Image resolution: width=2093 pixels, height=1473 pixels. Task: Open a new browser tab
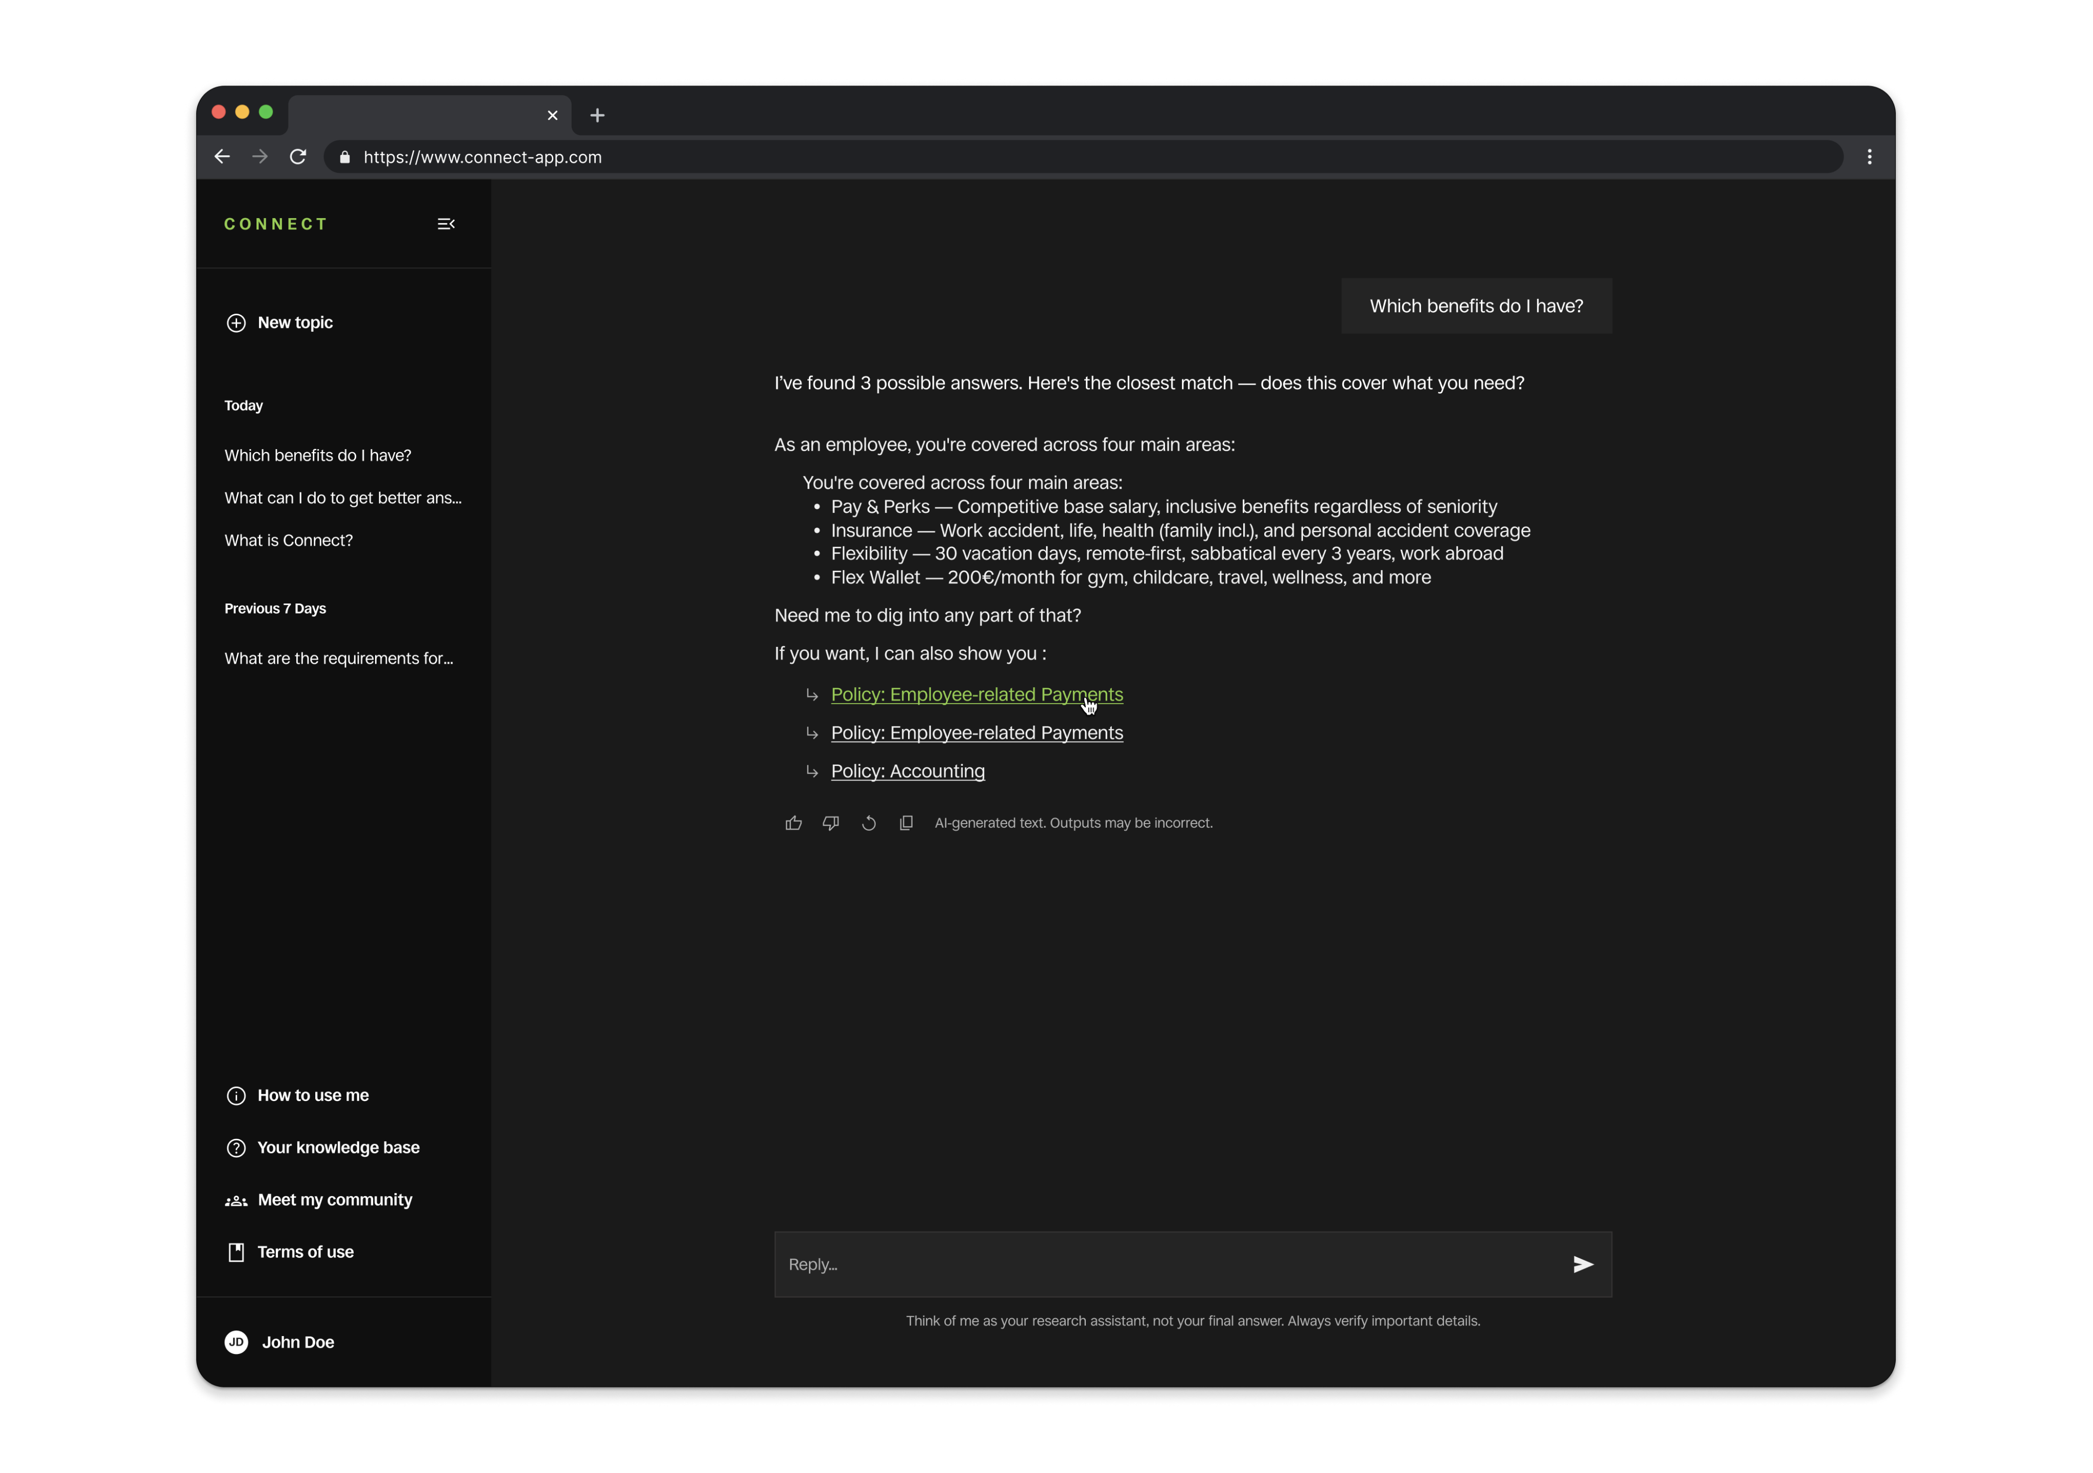pyautogui.click(x=597, y=115)
